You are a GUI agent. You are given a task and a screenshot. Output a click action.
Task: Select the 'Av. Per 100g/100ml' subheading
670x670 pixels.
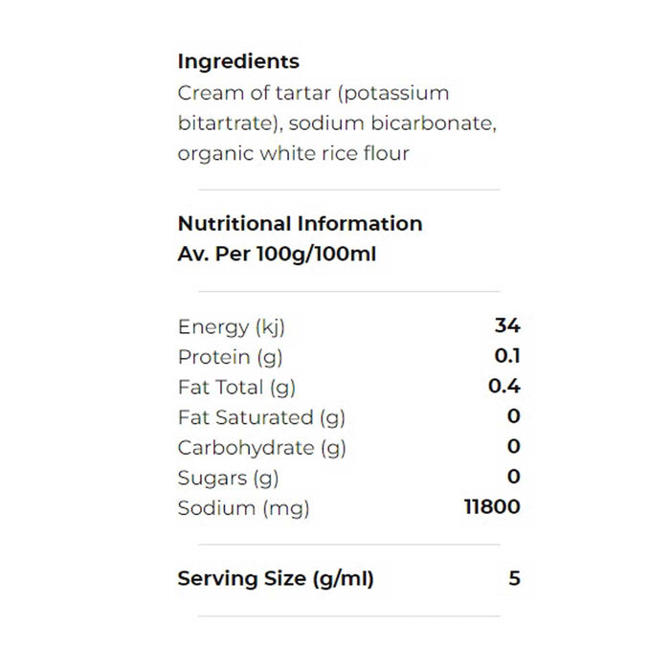point(279,255)
